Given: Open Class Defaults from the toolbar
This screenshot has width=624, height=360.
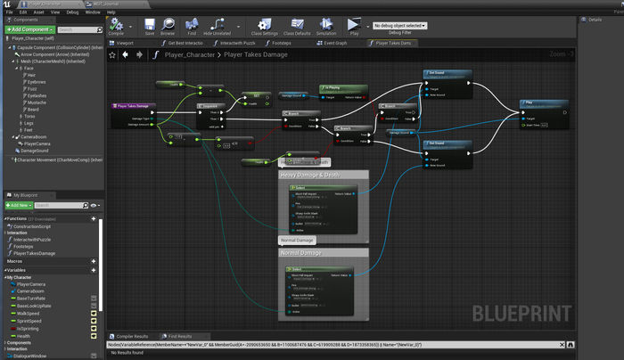Looking at the screenshot, I should [297, 25].
